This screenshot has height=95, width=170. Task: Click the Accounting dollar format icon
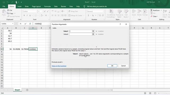click(88, 16)
